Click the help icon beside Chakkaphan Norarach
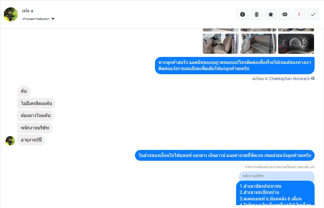Screen dimensions: 324x208 pos(313,79)
